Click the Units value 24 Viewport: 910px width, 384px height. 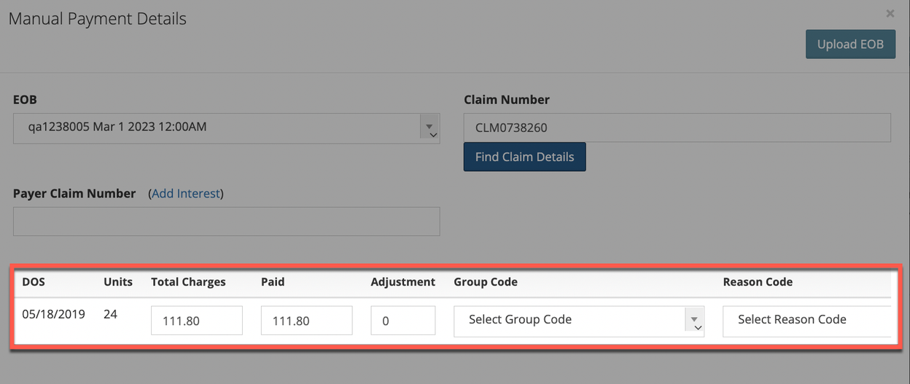110,315
